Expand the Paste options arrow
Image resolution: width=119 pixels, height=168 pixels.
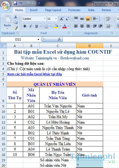click(7, 29)
